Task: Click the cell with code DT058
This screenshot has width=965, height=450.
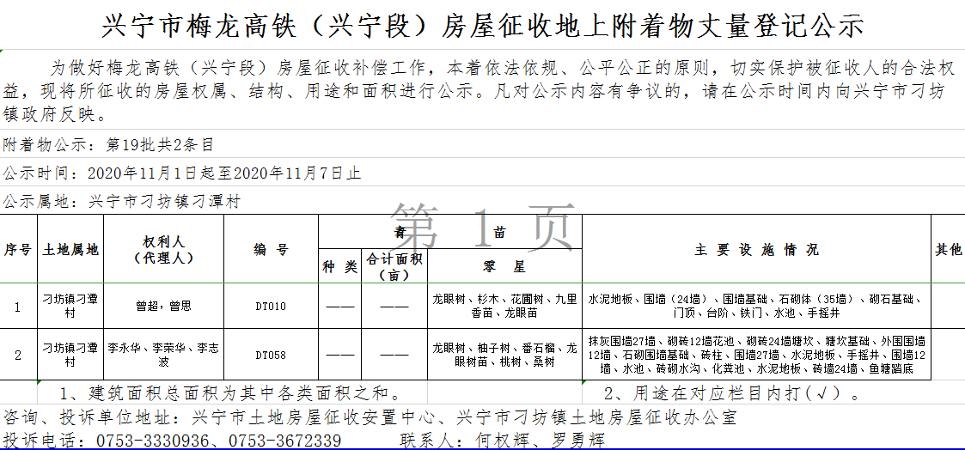Action: coord(271,354)
